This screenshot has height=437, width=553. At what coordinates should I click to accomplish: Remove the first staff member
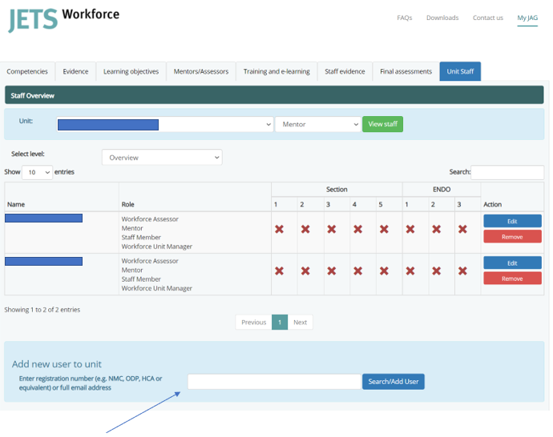[512, 237]
